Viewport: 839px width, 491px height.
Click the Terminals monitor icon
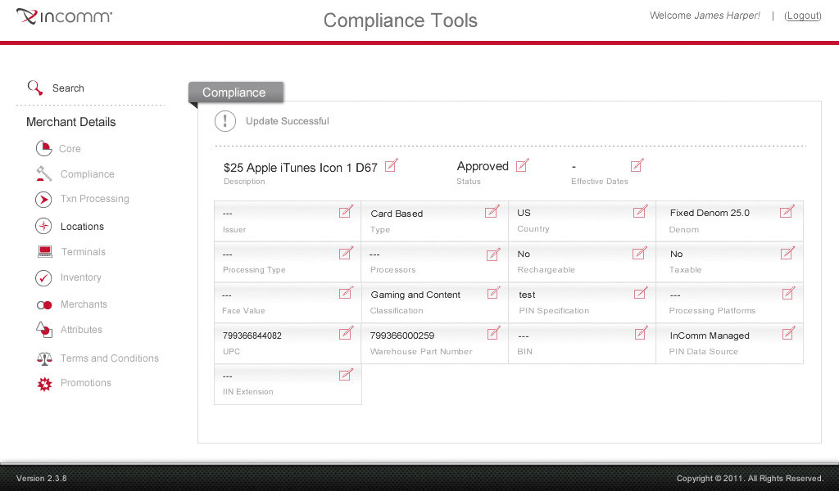pyautogui.click(x=45, y=252)
